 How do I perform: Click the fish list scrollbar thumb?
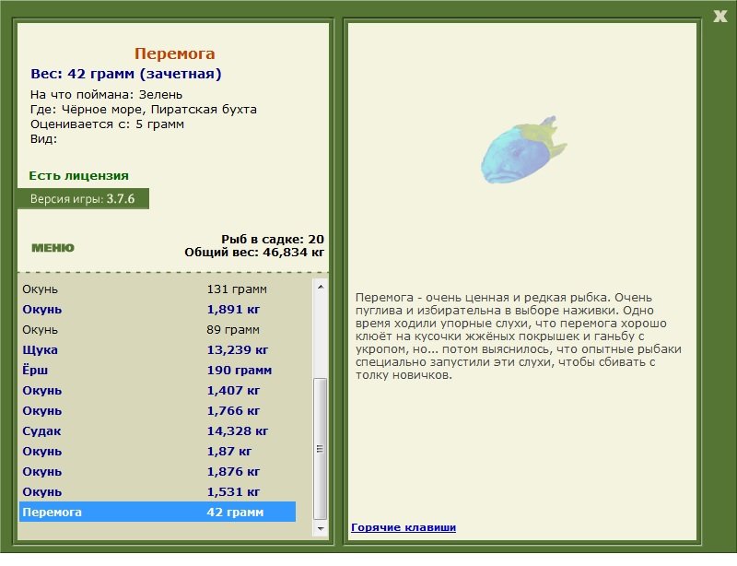coord(321,448)
